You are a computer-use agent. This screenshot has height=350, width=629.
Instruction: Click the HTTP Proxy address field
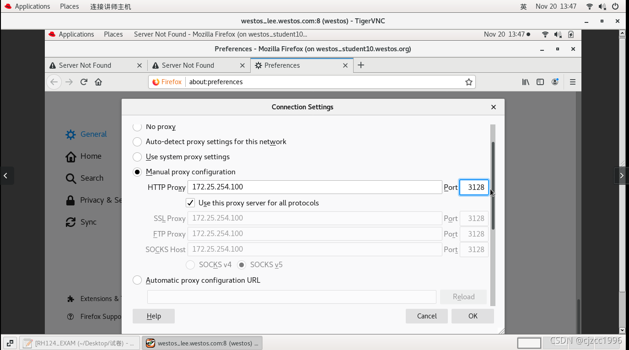[315, 187]
